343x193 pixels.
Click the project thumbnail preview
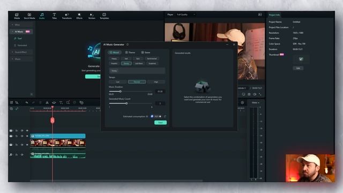(x=301, y=59)
